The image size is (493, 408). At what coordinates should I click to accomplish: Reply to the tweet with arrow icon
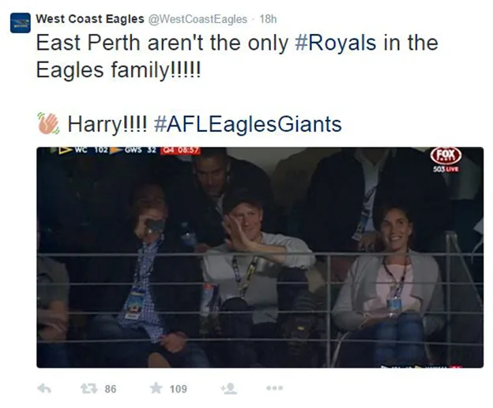45,388
